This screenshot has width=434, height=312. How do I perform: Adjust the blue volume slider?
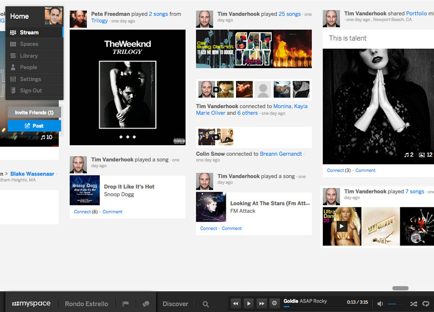(x=396, y=304)
